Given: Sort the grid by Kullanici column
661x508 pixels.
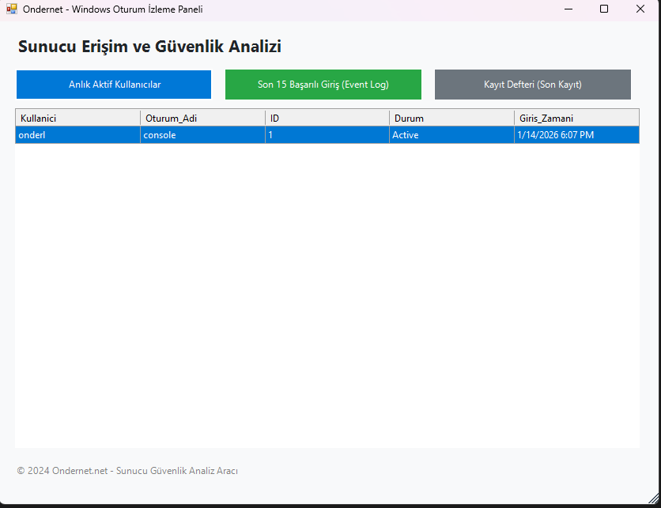Looking at the screenshot, I should 77,118.
